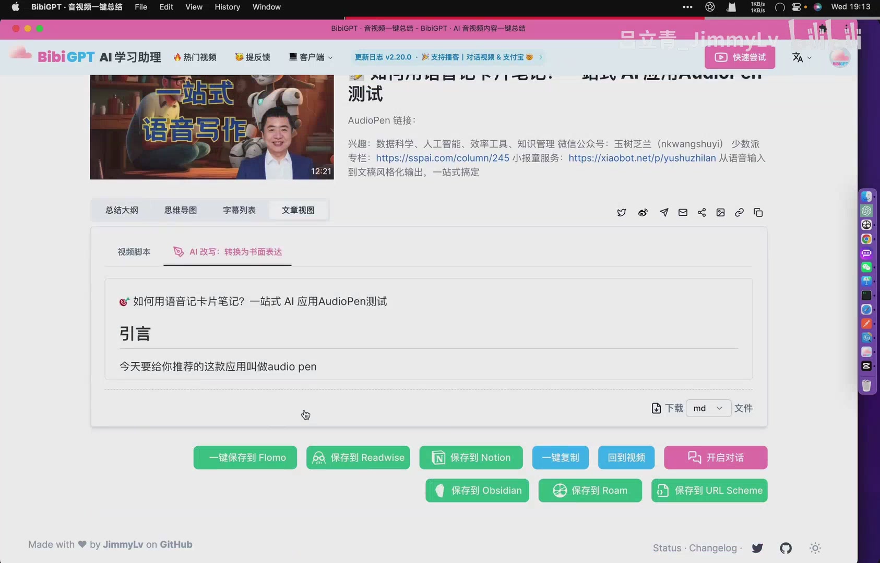Toggle light/dark theme sun icon
This screenshot has height=563, width=880.
click(x=815, y=548)
